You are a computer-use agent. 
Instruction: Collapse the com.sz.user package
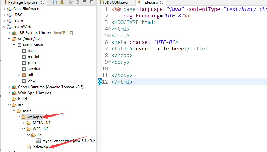14,45
